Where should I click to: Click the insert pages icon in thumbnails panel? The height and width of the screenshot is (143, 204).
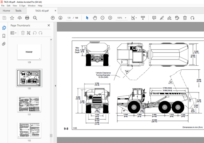(29, 33)
